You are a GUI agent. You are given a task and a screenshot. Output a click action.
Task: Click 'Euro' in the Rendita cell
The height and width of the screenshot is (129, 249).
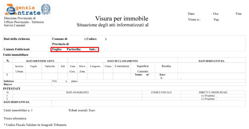click(162, 74)
